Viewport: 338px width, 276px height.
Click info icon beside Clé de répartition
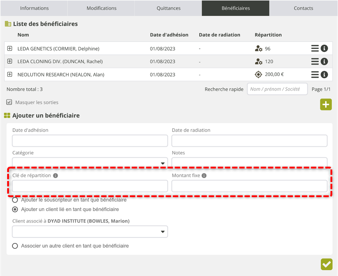point(56,176)
